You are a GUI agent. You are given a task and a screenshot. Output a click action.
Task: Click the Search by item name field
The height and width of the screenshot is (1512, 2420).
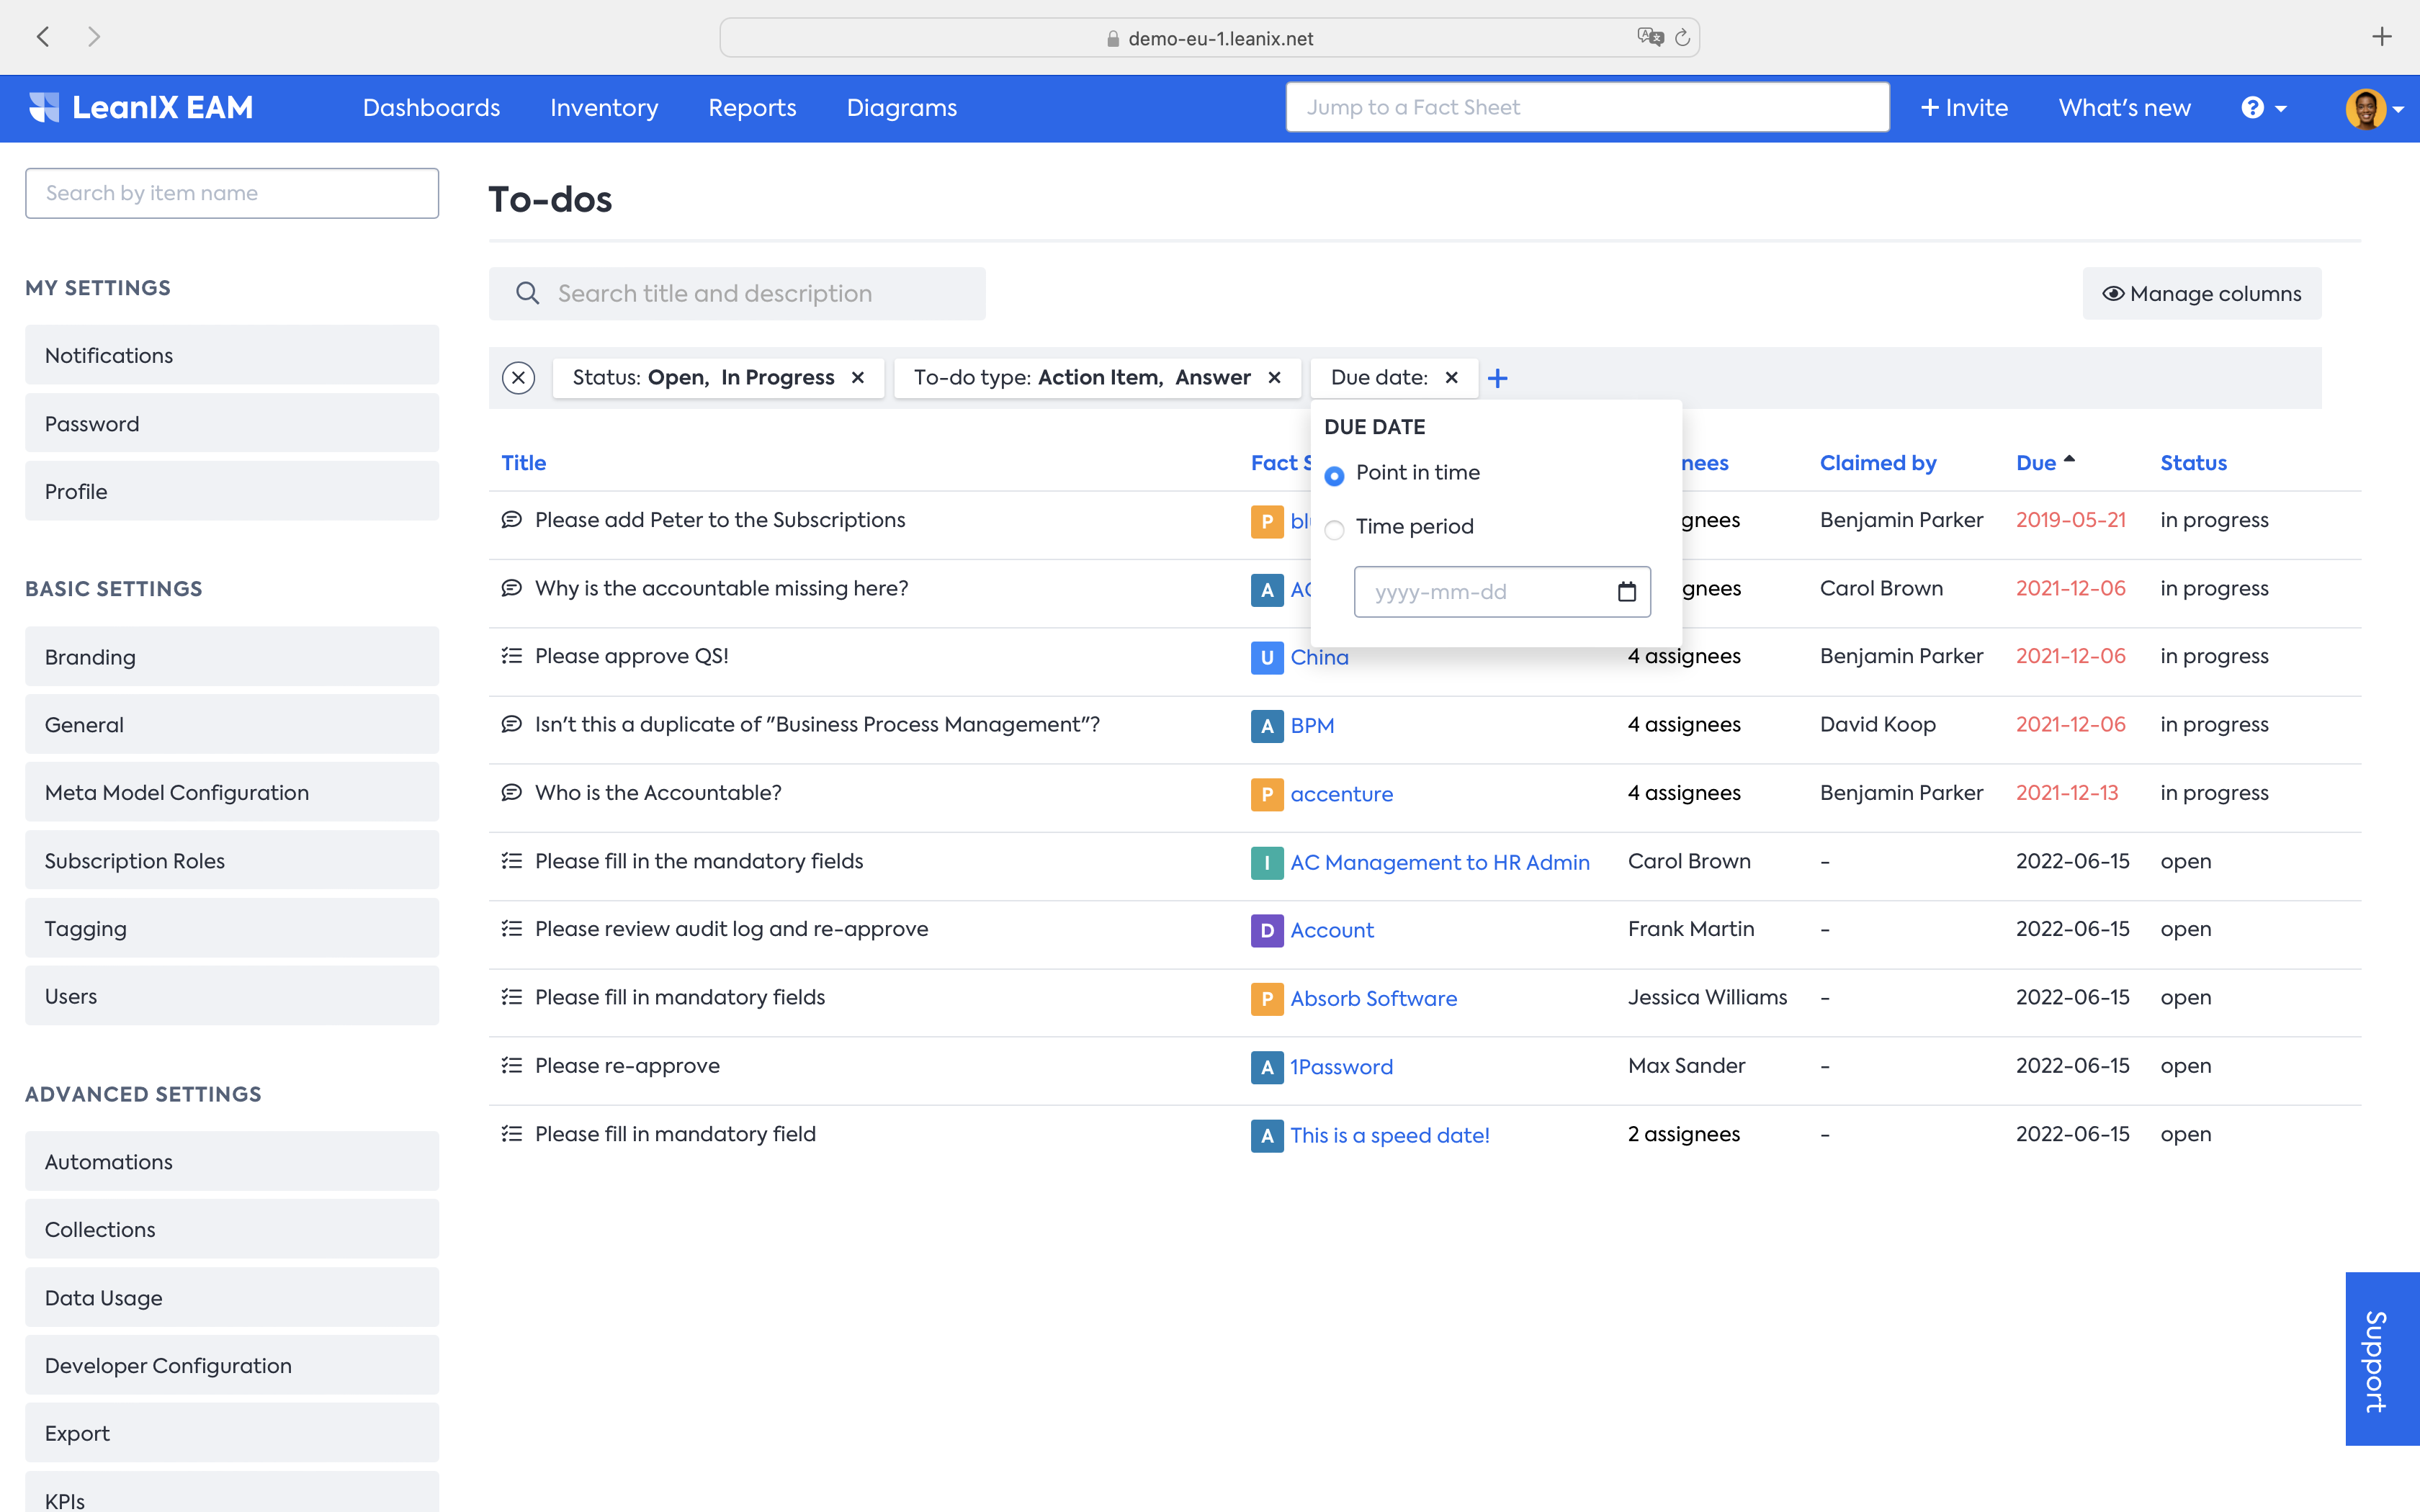coord(232,193)
